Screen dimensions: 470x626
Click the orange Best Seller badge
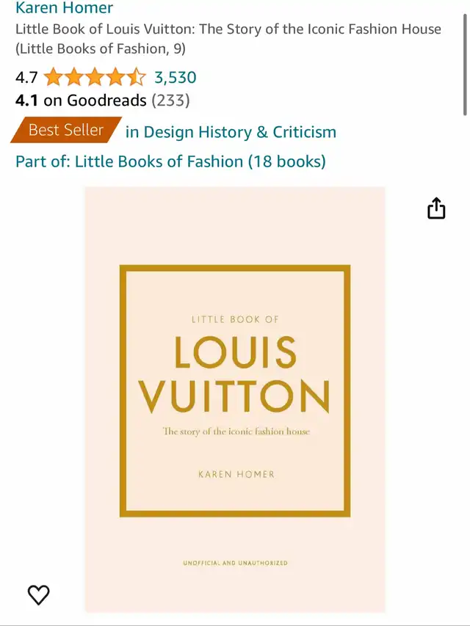tap(66, 130)
